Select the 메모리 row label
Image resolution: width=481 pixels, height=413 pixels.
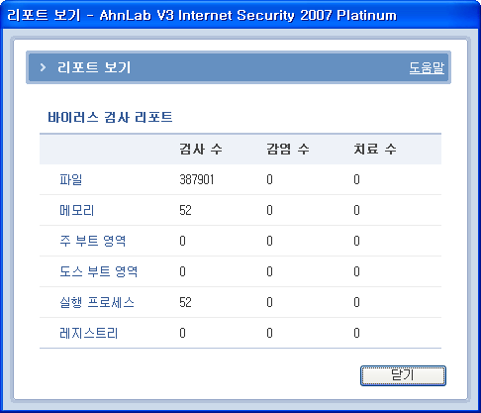coord(77,210)
